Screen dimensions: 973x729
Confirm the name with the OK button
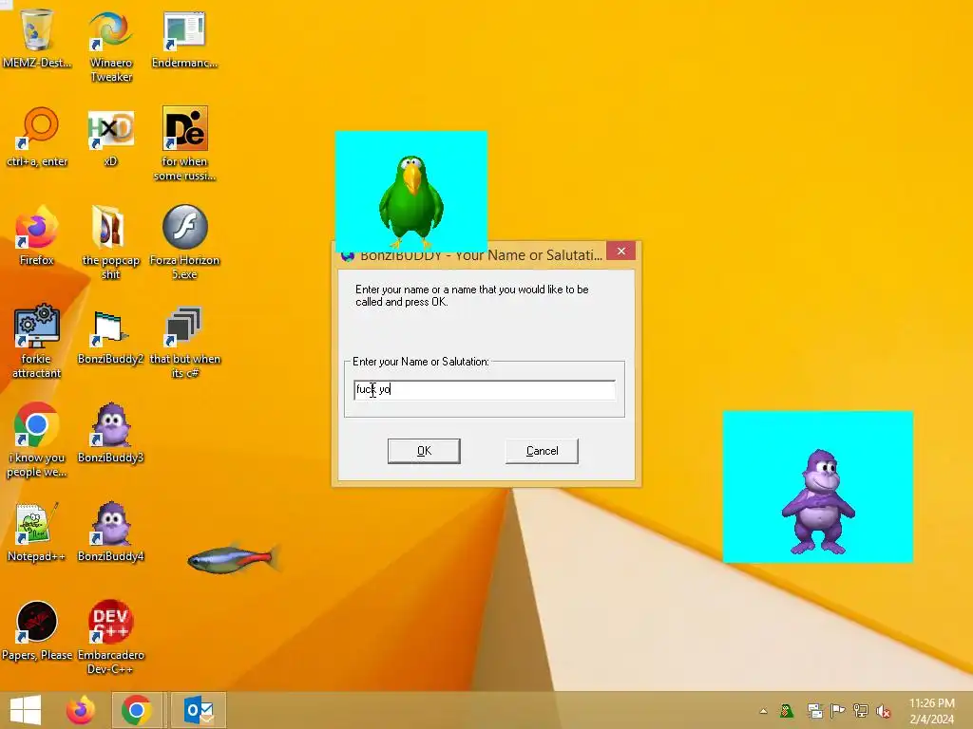(424, 451)
